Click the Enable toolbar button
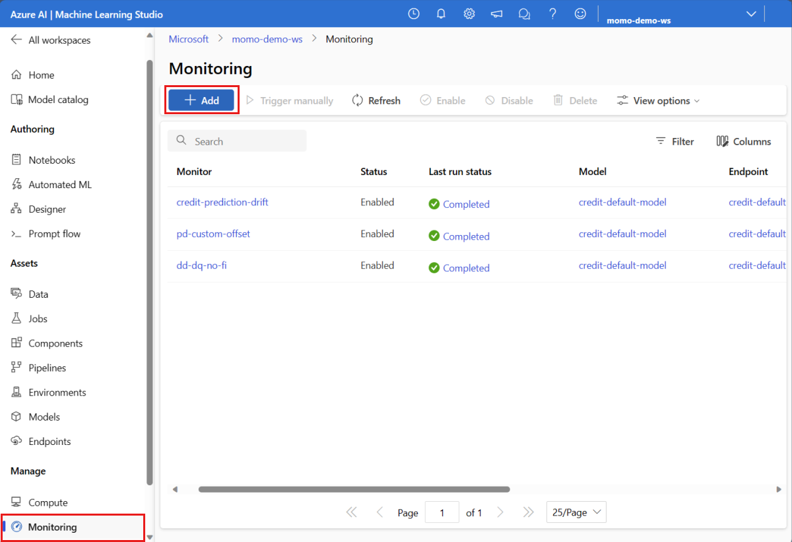 coord(443,100)
